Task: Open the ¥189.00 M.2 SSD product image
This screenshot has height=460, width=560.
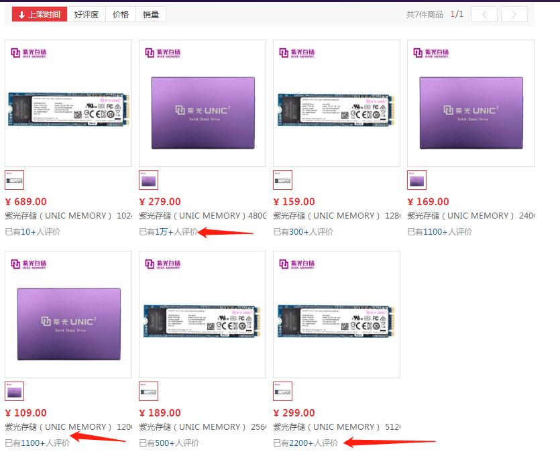Action: (203, 314)
